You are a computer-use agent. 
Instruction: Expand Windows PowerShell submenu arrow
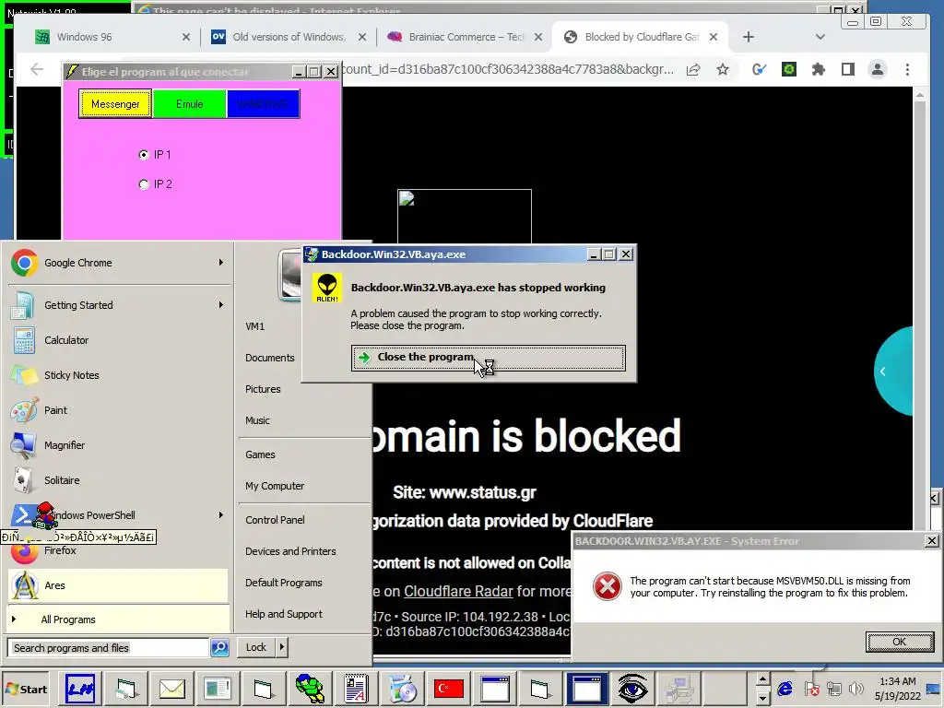pos(221,514)
